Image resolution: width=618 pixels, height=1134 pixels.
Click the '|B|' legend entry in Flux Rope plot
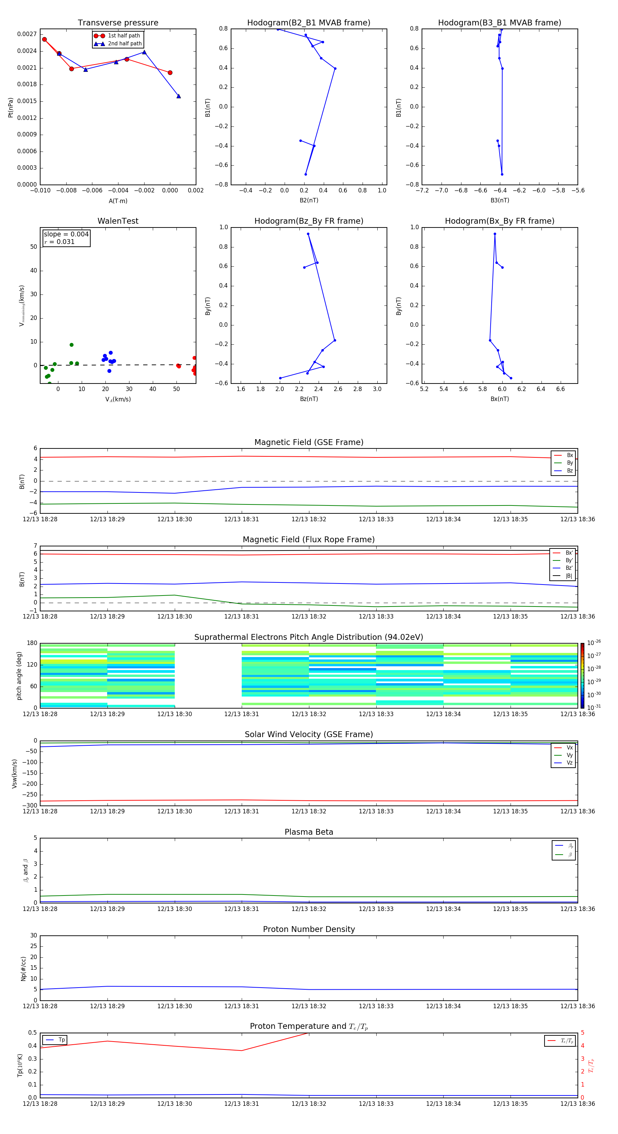click(563, 576)
